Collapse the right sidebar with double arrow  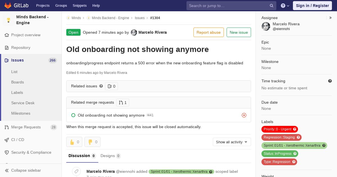(x=331, y=18)
